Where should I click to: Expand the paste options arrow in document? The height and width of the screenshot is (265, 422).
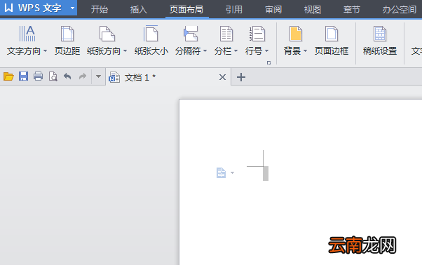(232, 172)
